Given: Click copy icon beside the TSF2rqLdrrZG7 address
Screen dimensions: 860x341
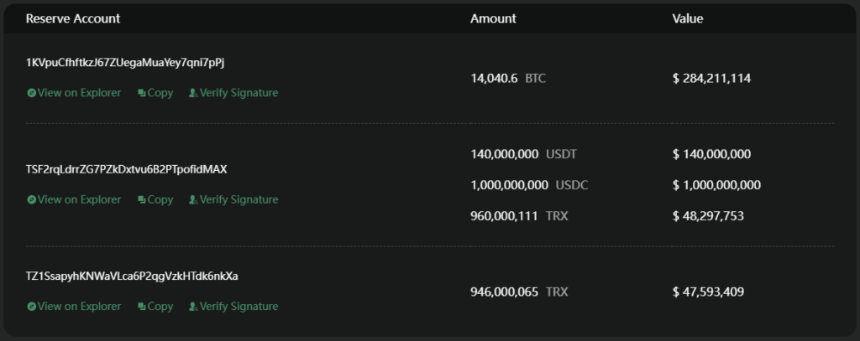Looking at the screenshot, I should click(x=142, y=200).
